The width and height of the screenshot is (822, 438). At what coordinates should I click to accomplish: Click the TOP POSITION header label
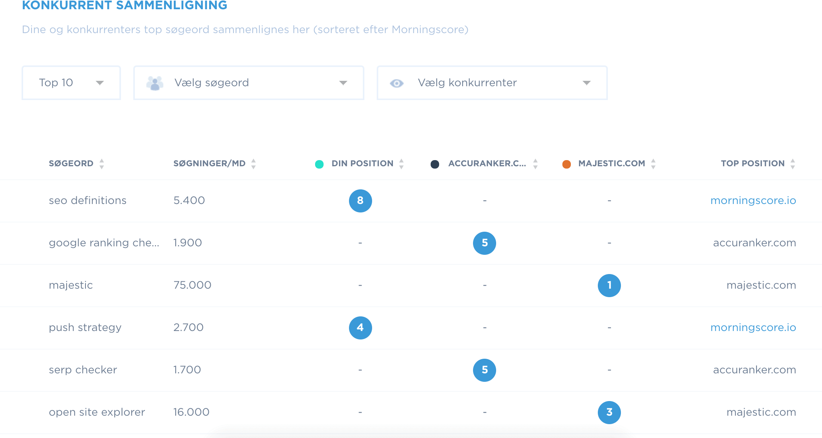753,164
